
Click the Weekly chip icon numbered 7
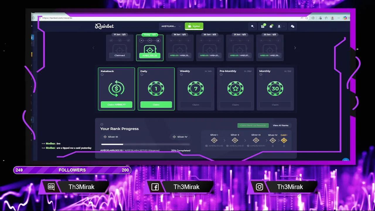point(196,89)
